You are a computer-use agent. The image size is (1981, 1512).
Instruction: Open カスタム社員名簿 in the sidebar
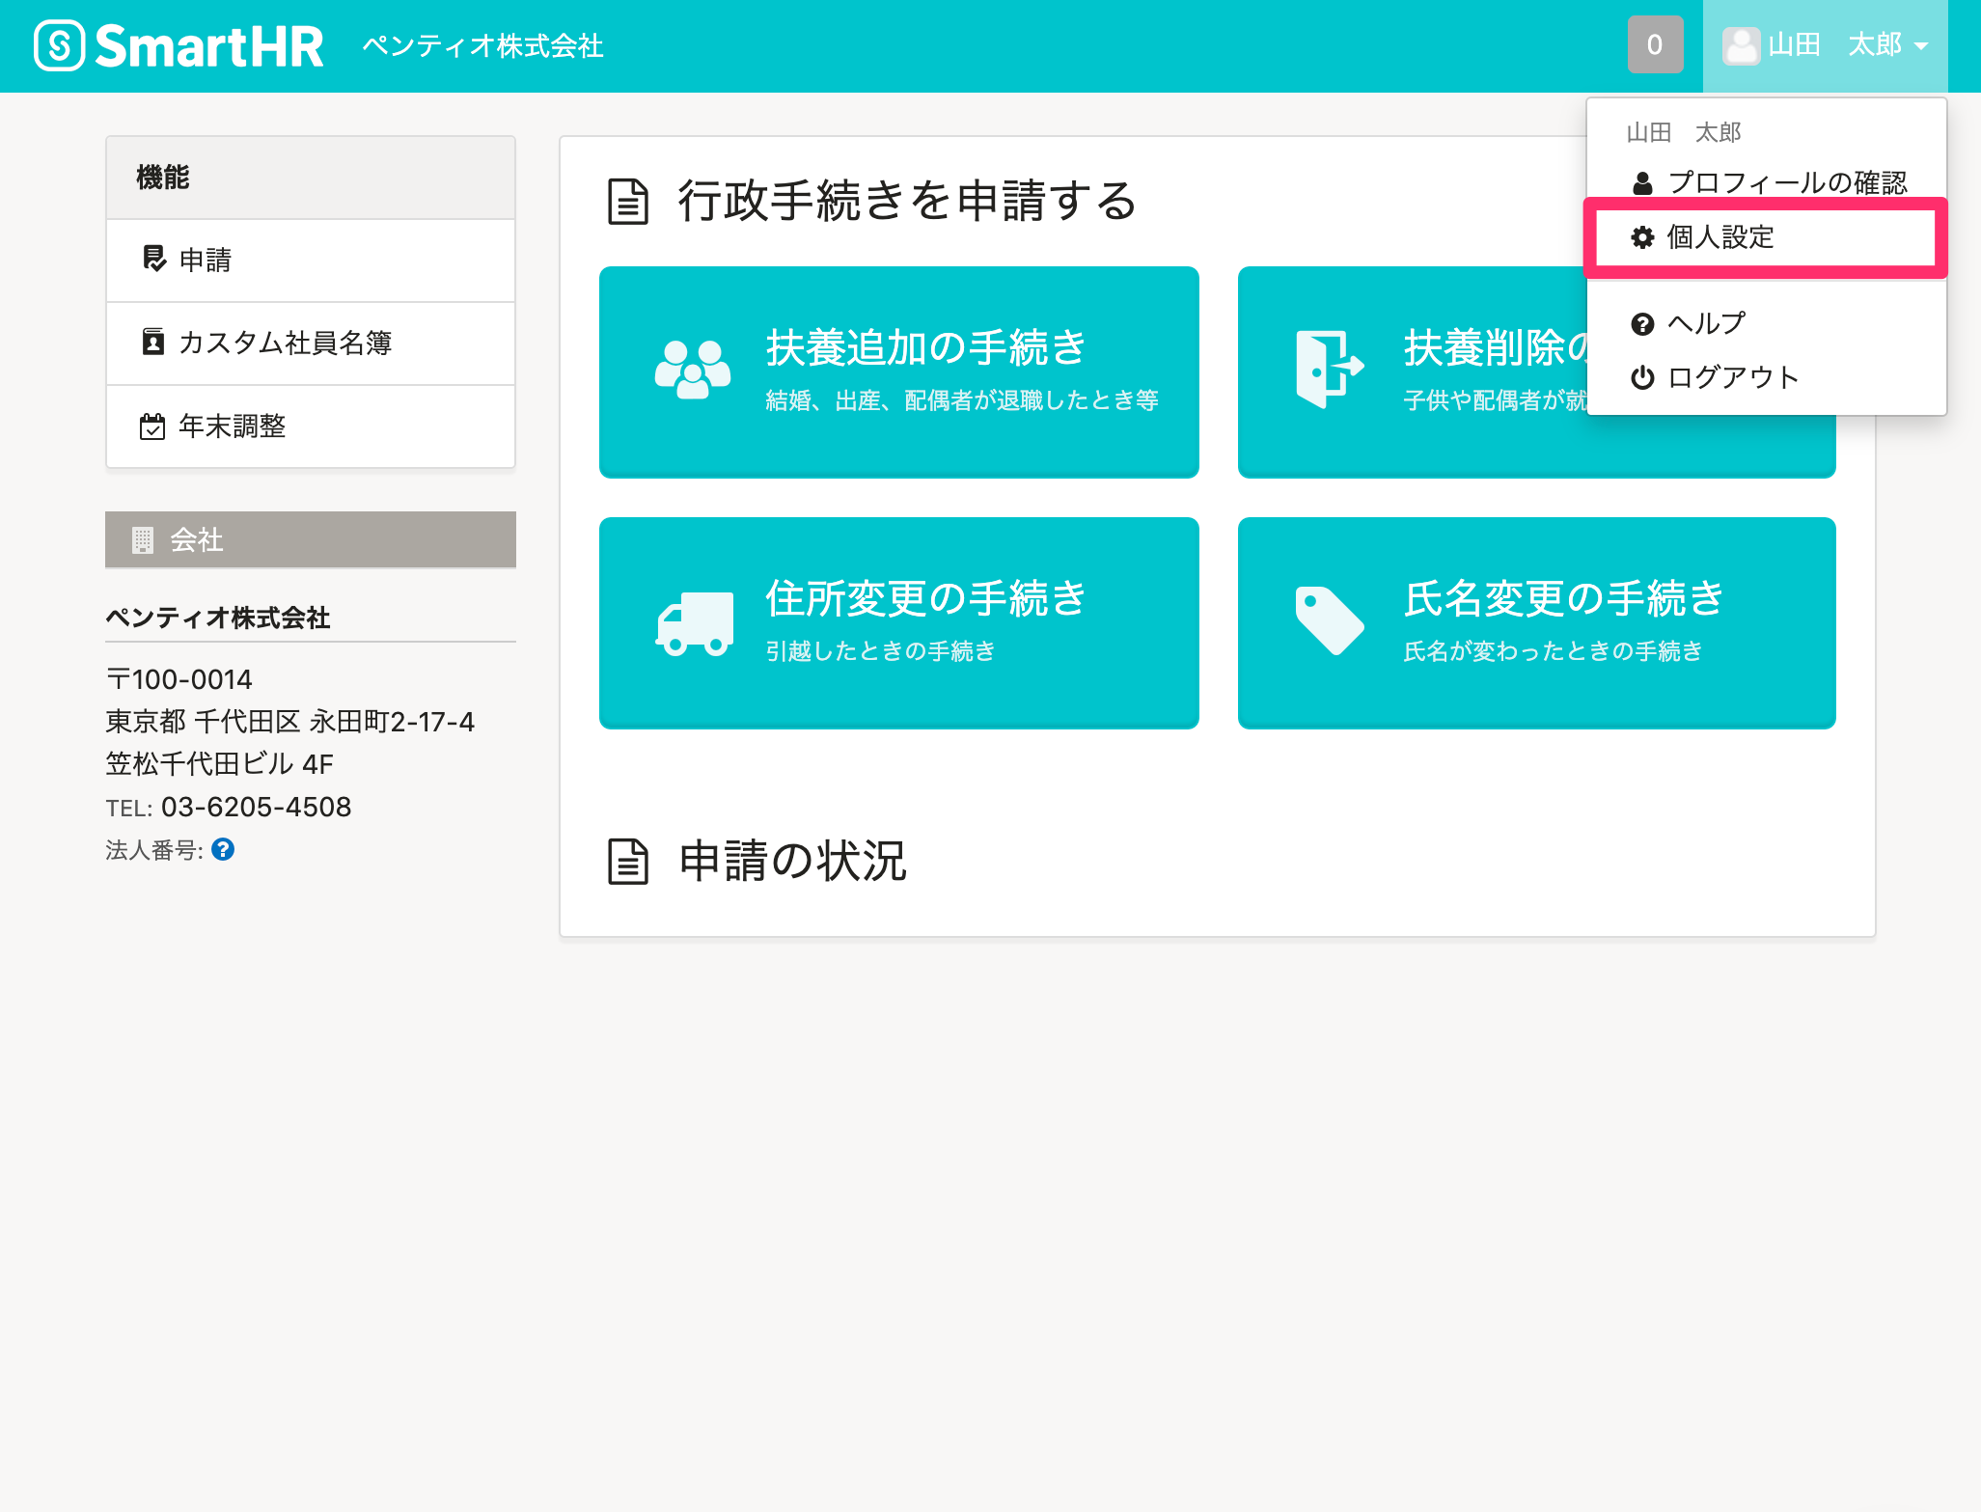point(311,344)
